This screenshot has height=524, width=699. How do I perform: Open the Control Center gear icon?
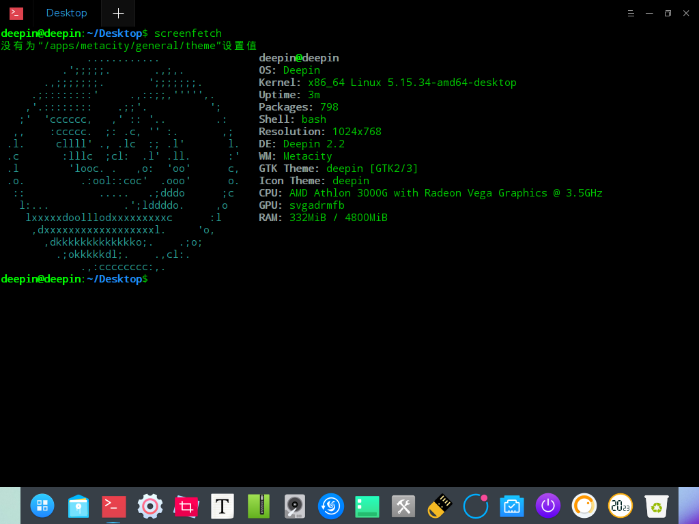(149, 506)
